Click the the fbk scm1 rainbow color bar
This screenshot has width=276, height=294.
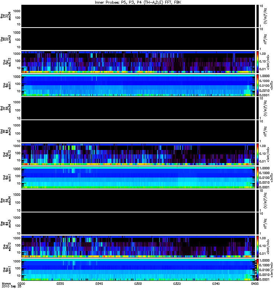(x=258, y=270)
